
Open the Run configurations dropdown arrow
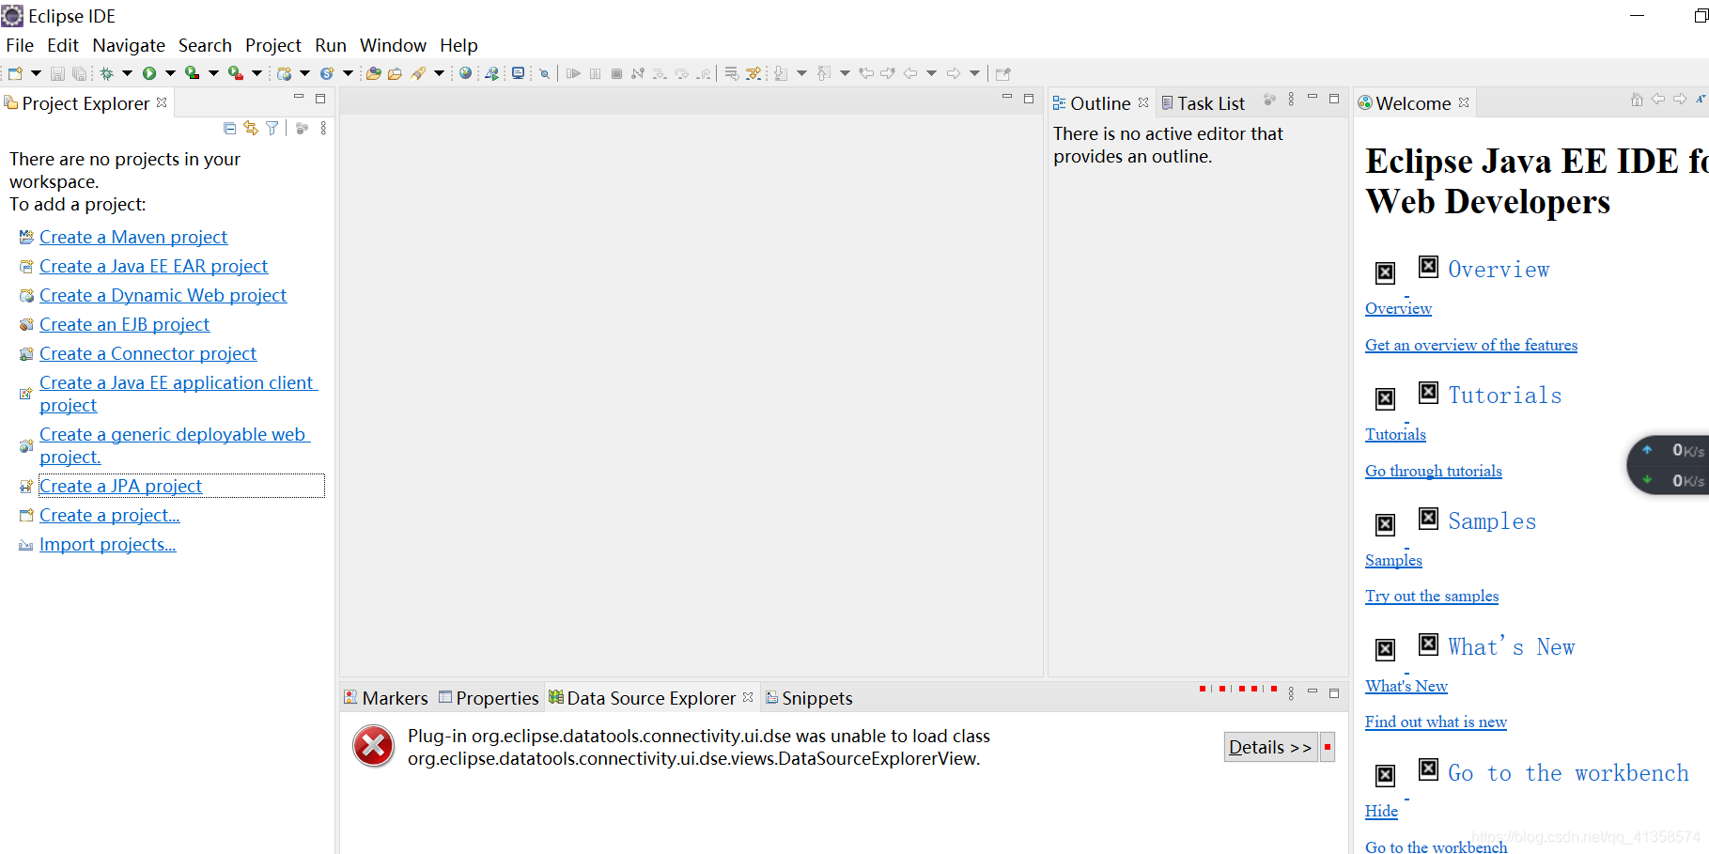pyautogui.click(x=170, y=73)
